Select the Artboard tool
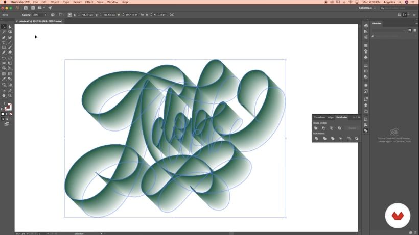 coord(4,91)
